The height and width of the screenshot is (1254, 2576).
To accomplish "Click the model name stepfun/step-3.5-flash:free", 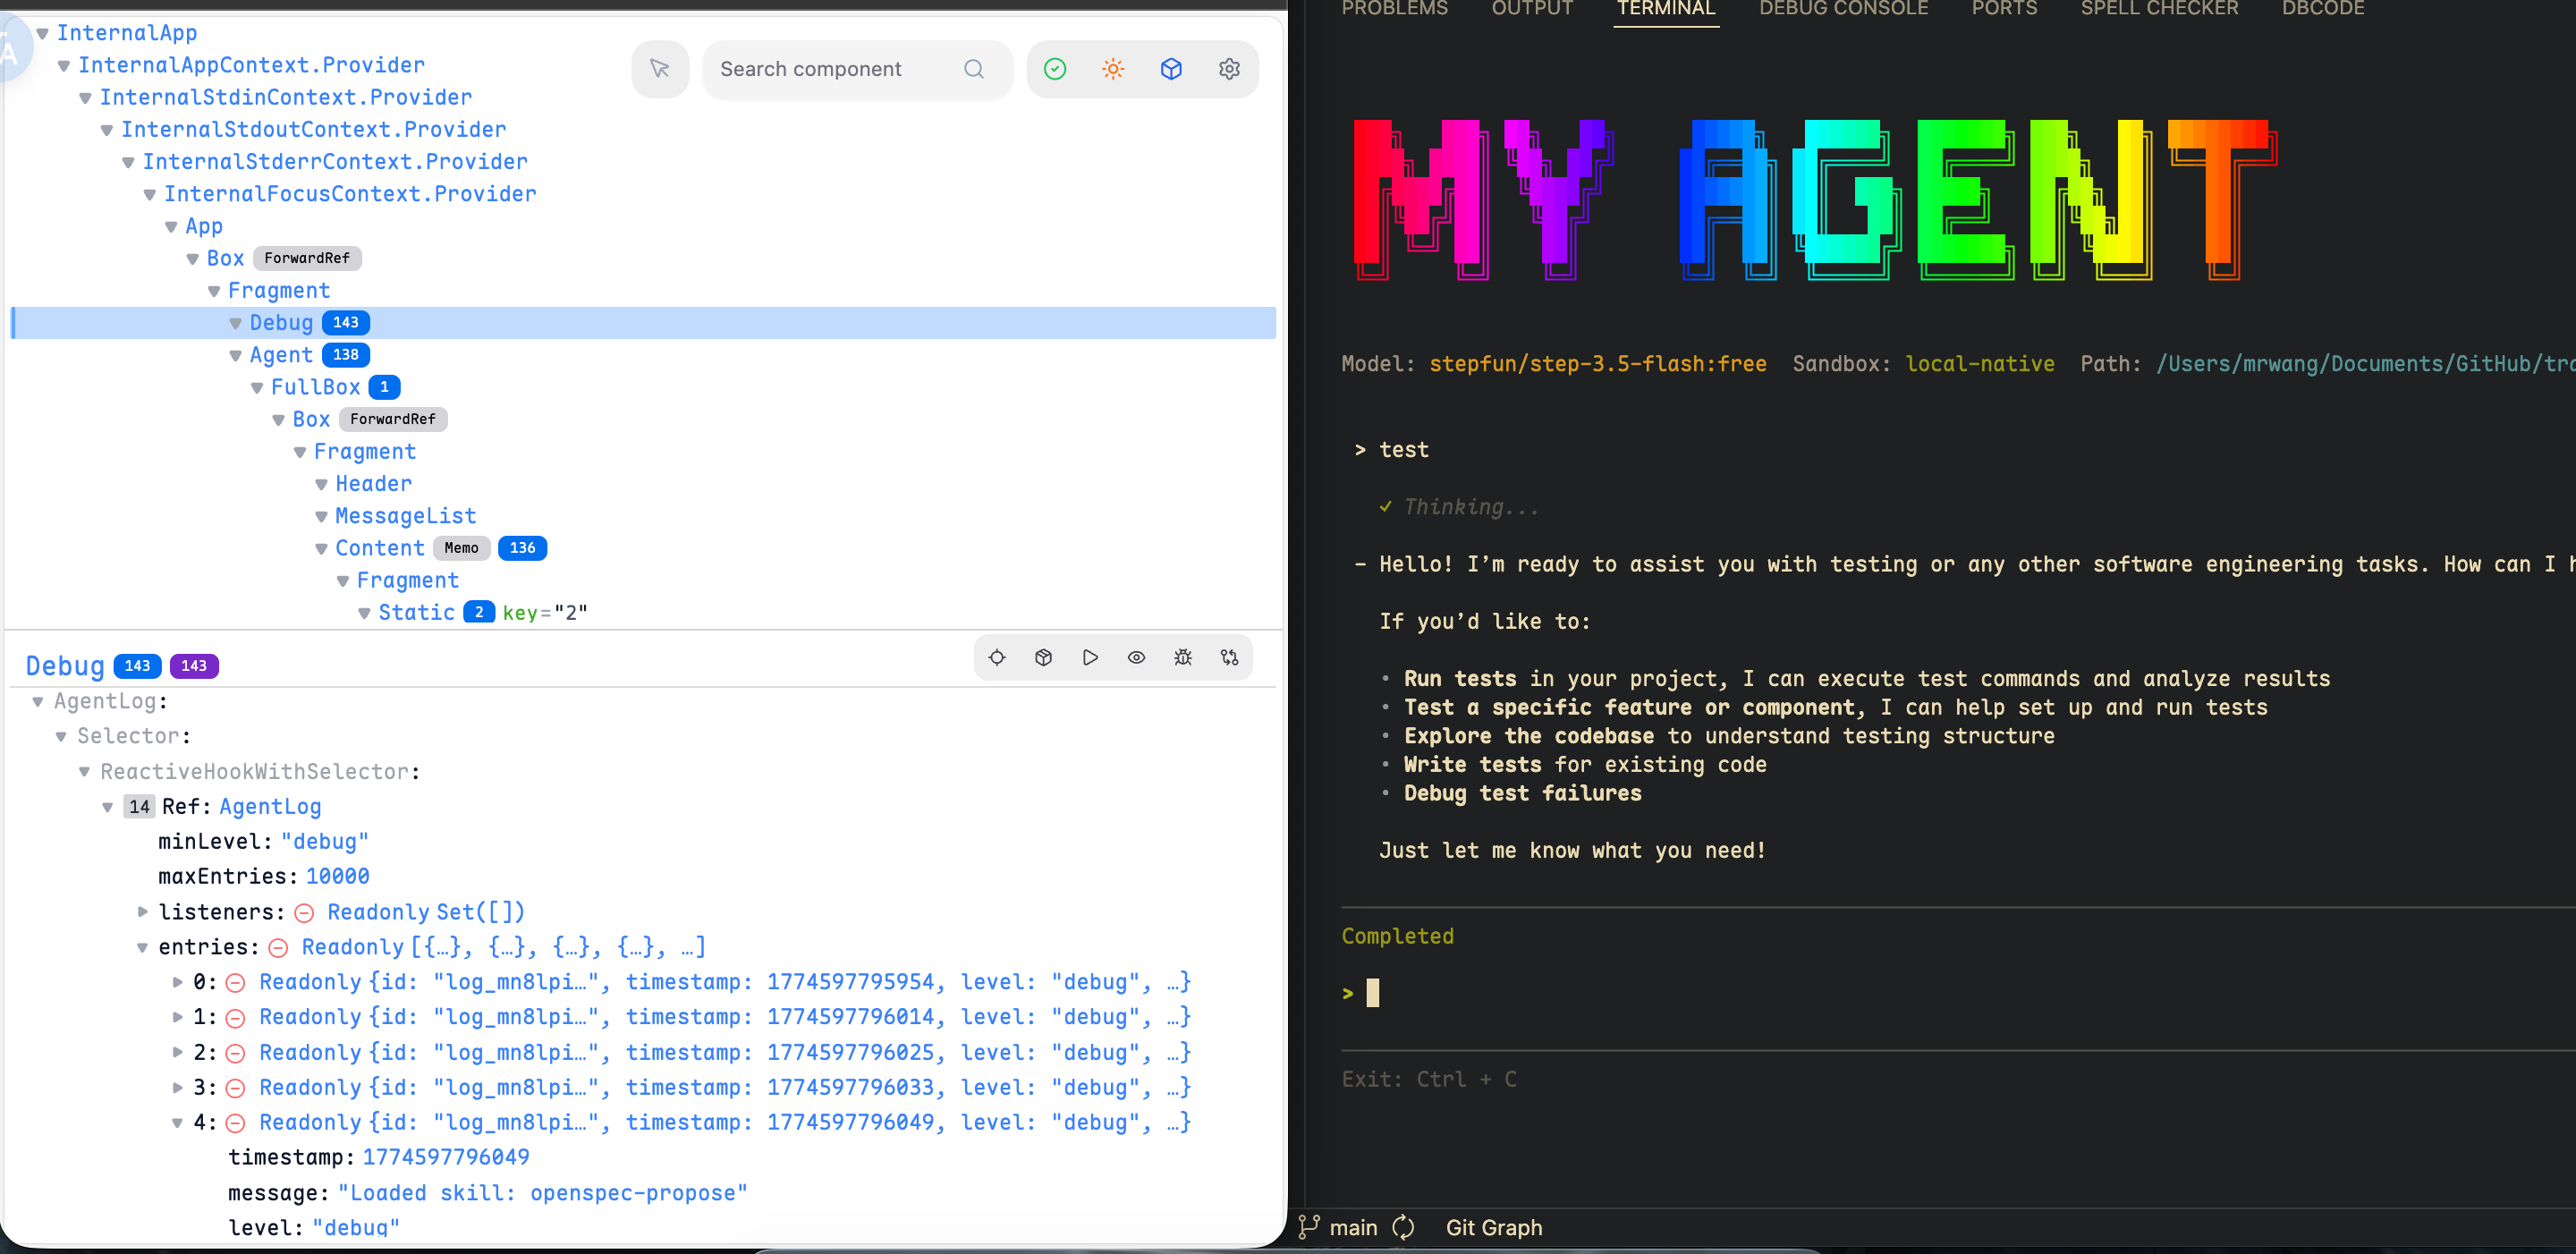I will pos(1598,364).
